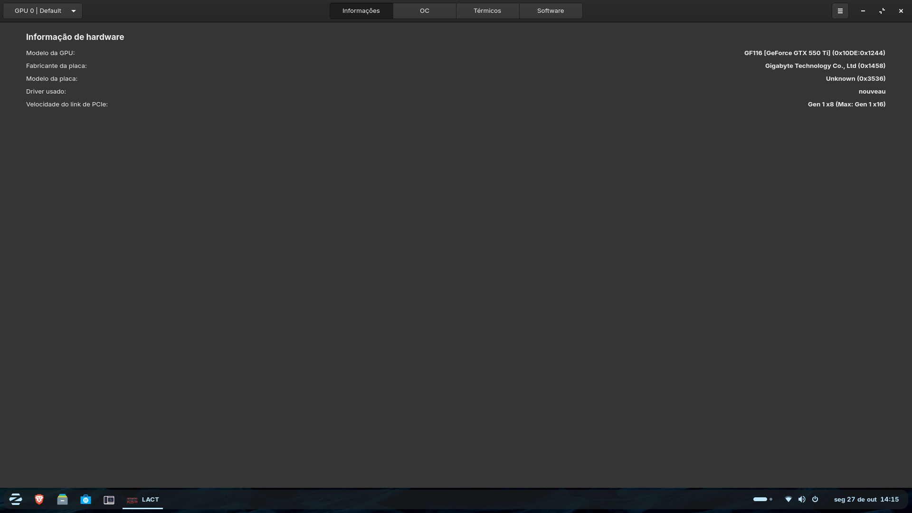
Task: Click the GPU model value text
Action: click(x=814, y=53)
